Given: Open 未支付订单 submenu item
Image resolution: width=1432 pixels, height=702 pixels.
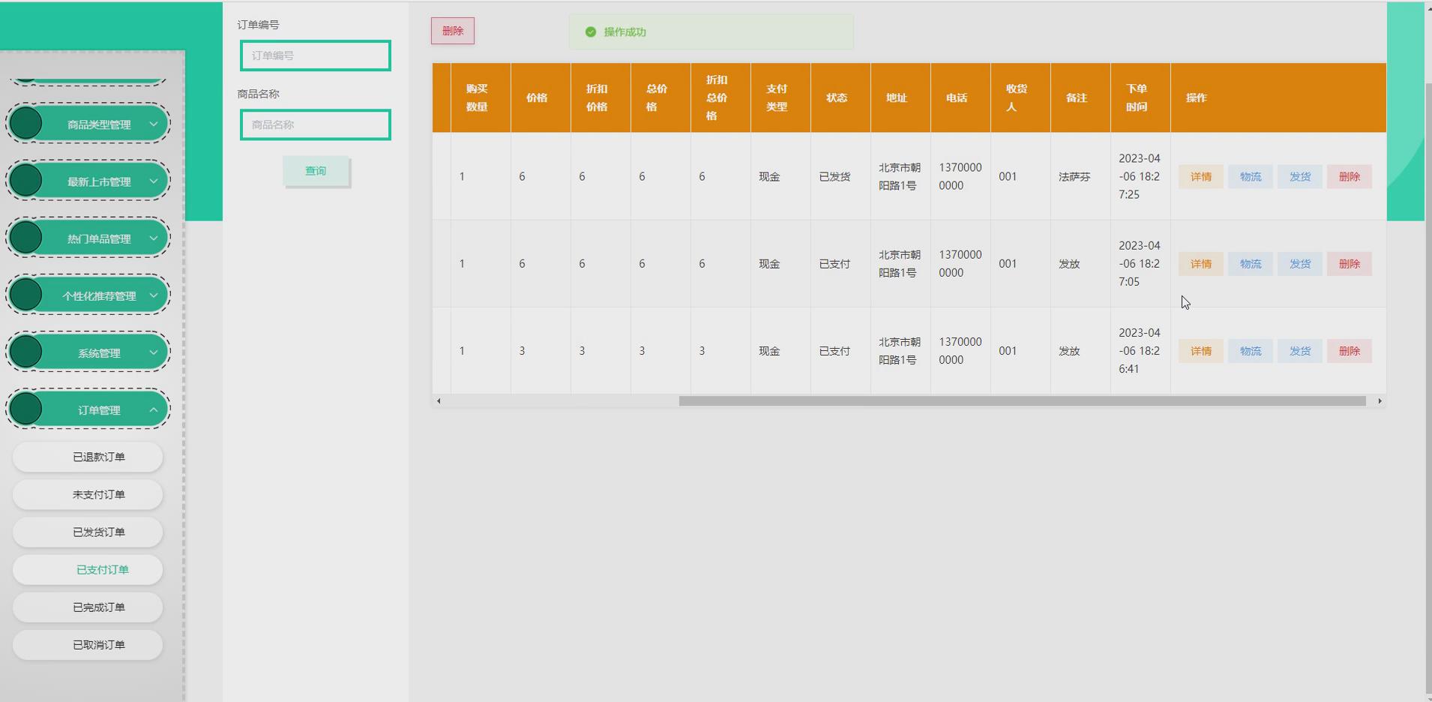Looking at the screenshot, I should click(88, 494).
